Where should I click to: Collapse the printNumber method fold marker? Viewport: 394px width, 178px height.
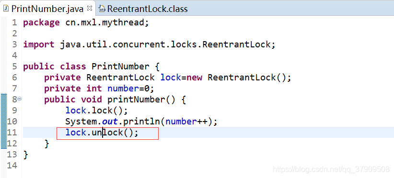pyautogui.click(x=19, y=99)
